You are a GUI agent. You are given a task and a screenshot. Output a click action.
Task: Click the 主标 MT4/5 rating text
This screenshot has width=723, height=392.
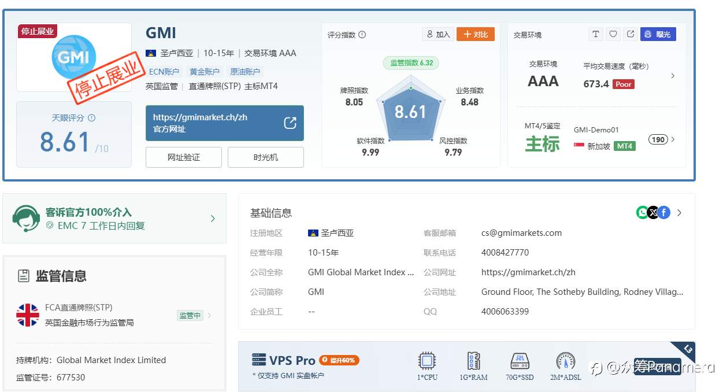(542, 144)
